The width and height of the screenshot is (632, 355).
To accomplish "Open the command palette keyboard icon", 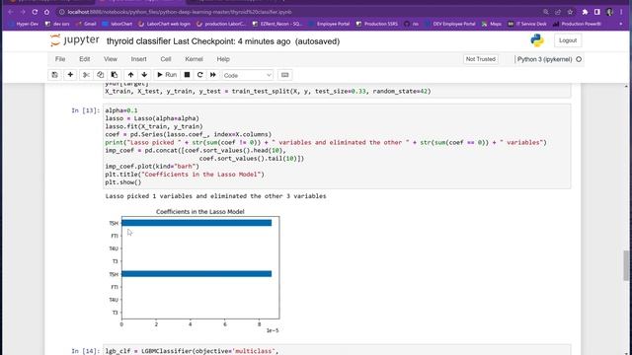I will [285, 75].
